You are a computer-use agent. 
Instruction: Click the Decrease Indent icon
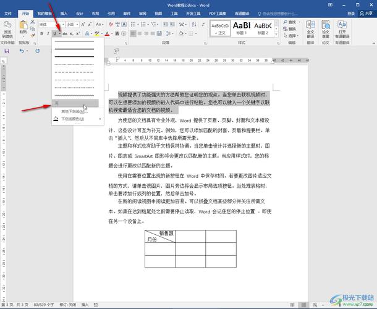166,25
